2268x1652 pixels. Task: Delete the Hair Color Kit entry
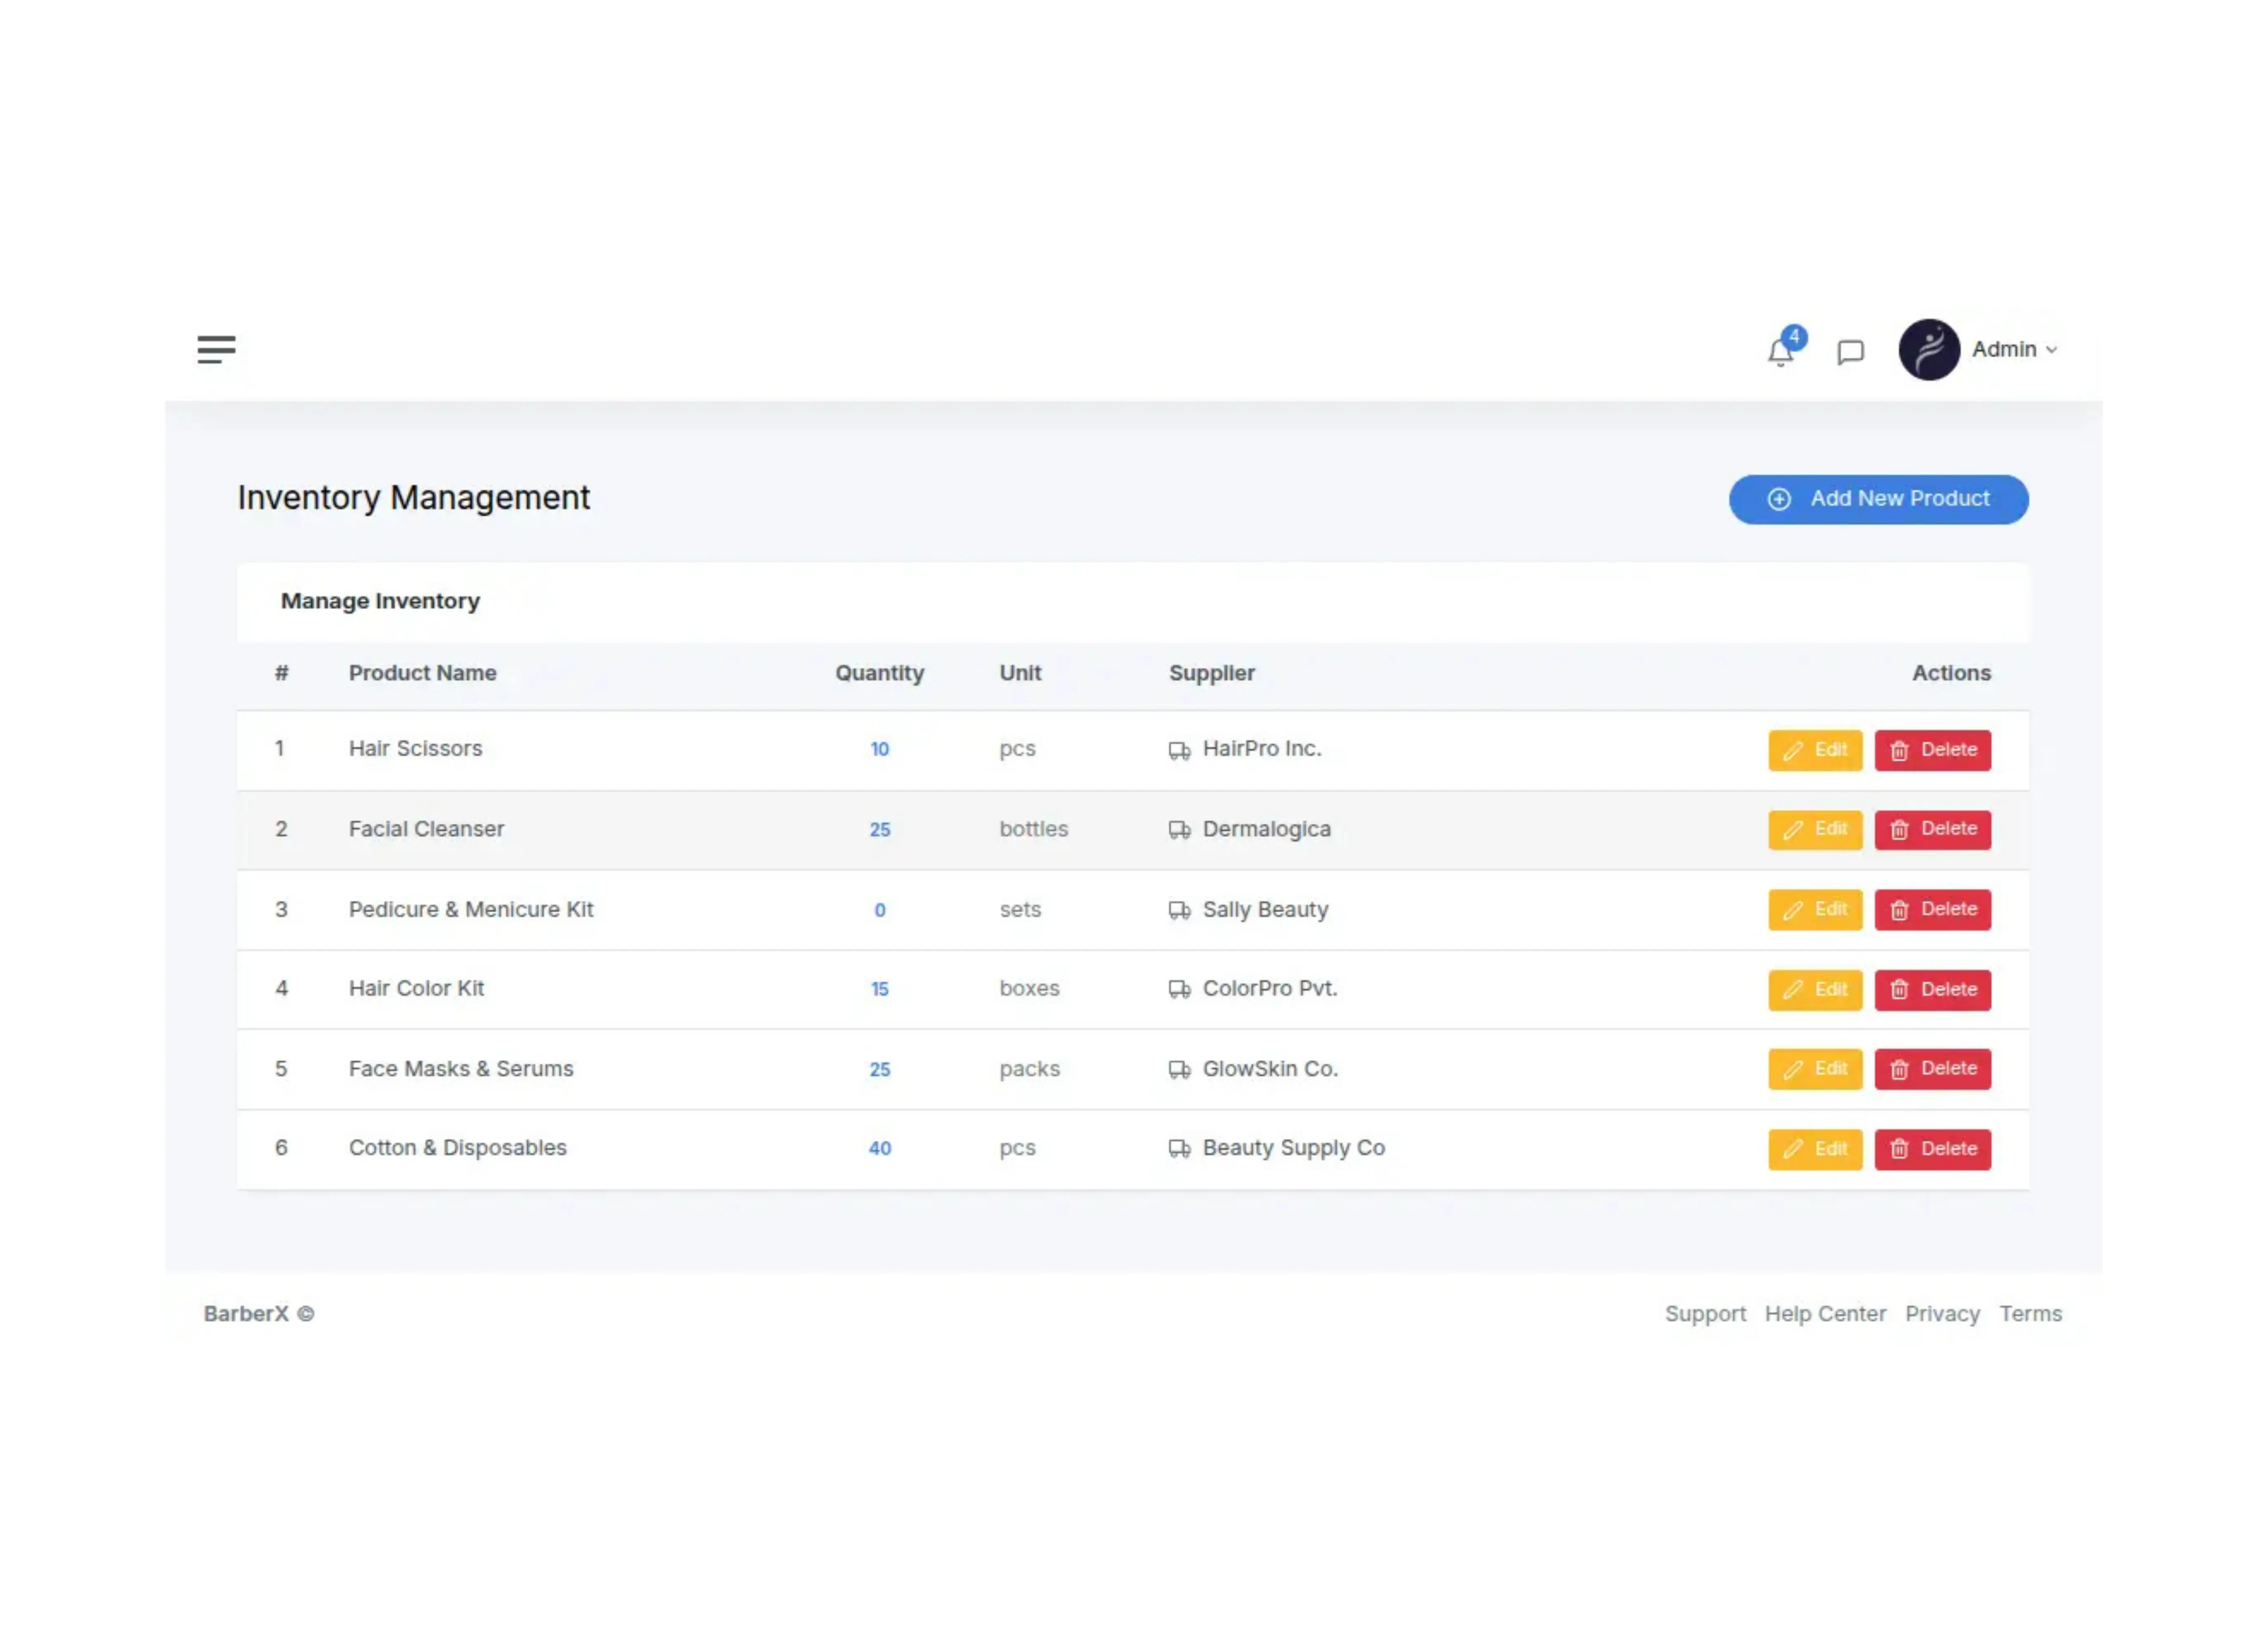coord(1933,990)
